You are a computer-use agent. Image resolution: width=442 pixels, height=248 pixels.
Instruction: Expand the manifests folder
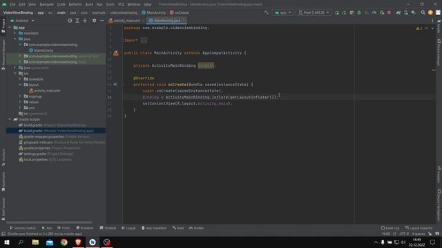click(15, 33)
